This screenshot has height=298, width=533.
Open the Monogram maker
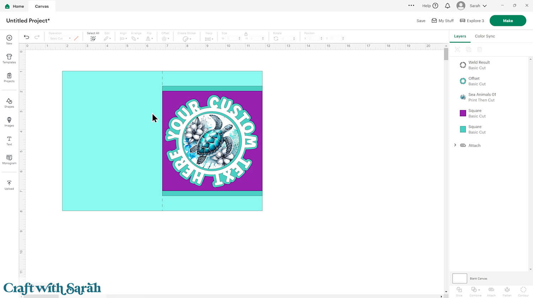point(9,159)
